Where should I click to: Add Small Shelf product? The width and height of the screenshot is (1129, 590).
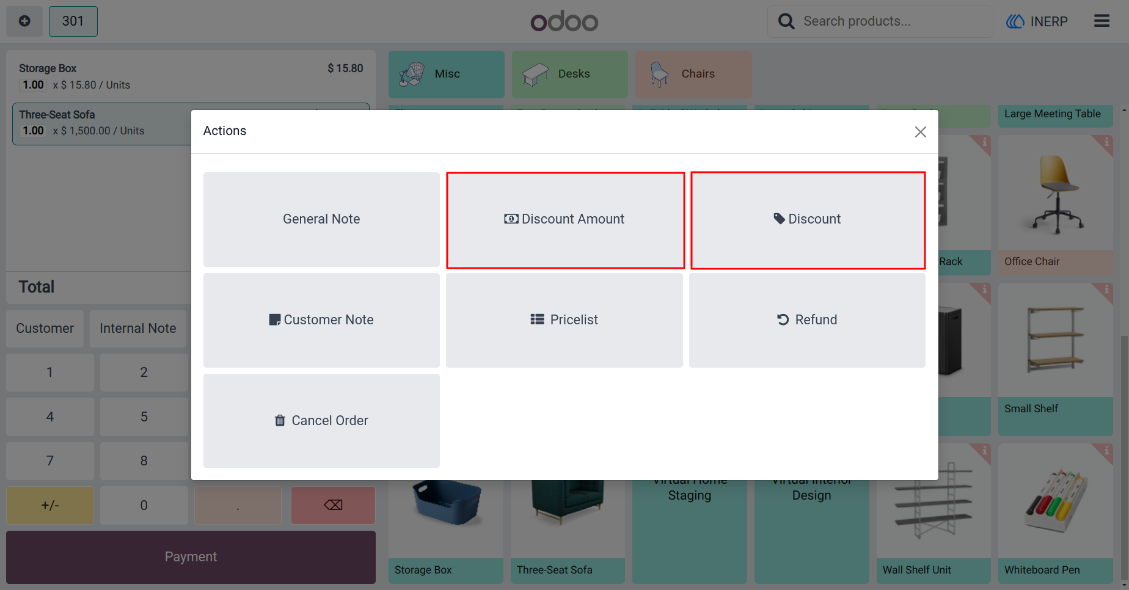tap(1055, 359)
